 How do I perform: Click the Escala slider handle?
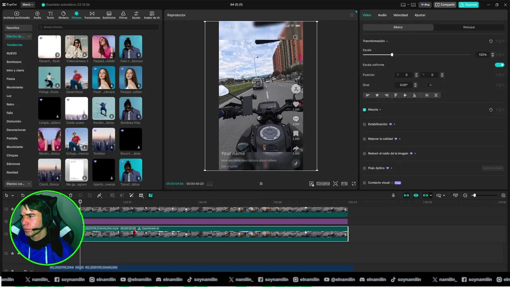pos(392,55)
